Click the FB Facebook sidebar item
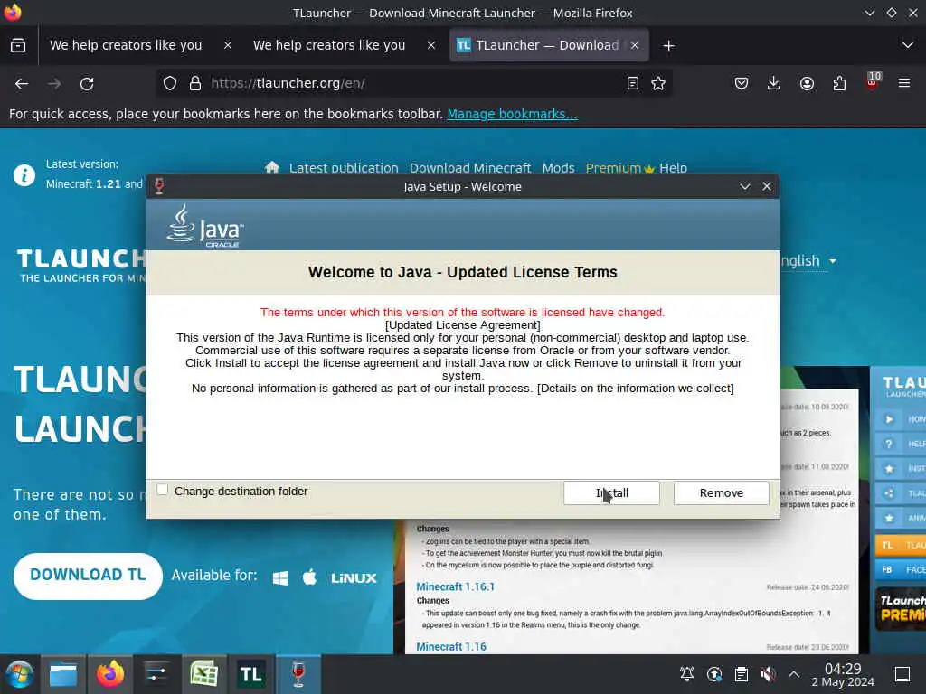The height and width of the screenshot is (694, 926). point(900,569)
